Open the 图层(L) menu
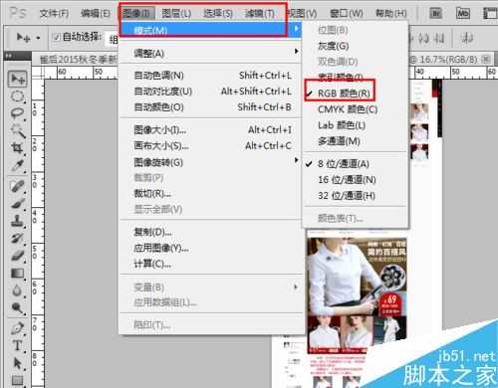The image size is (498, 388). 176,14
